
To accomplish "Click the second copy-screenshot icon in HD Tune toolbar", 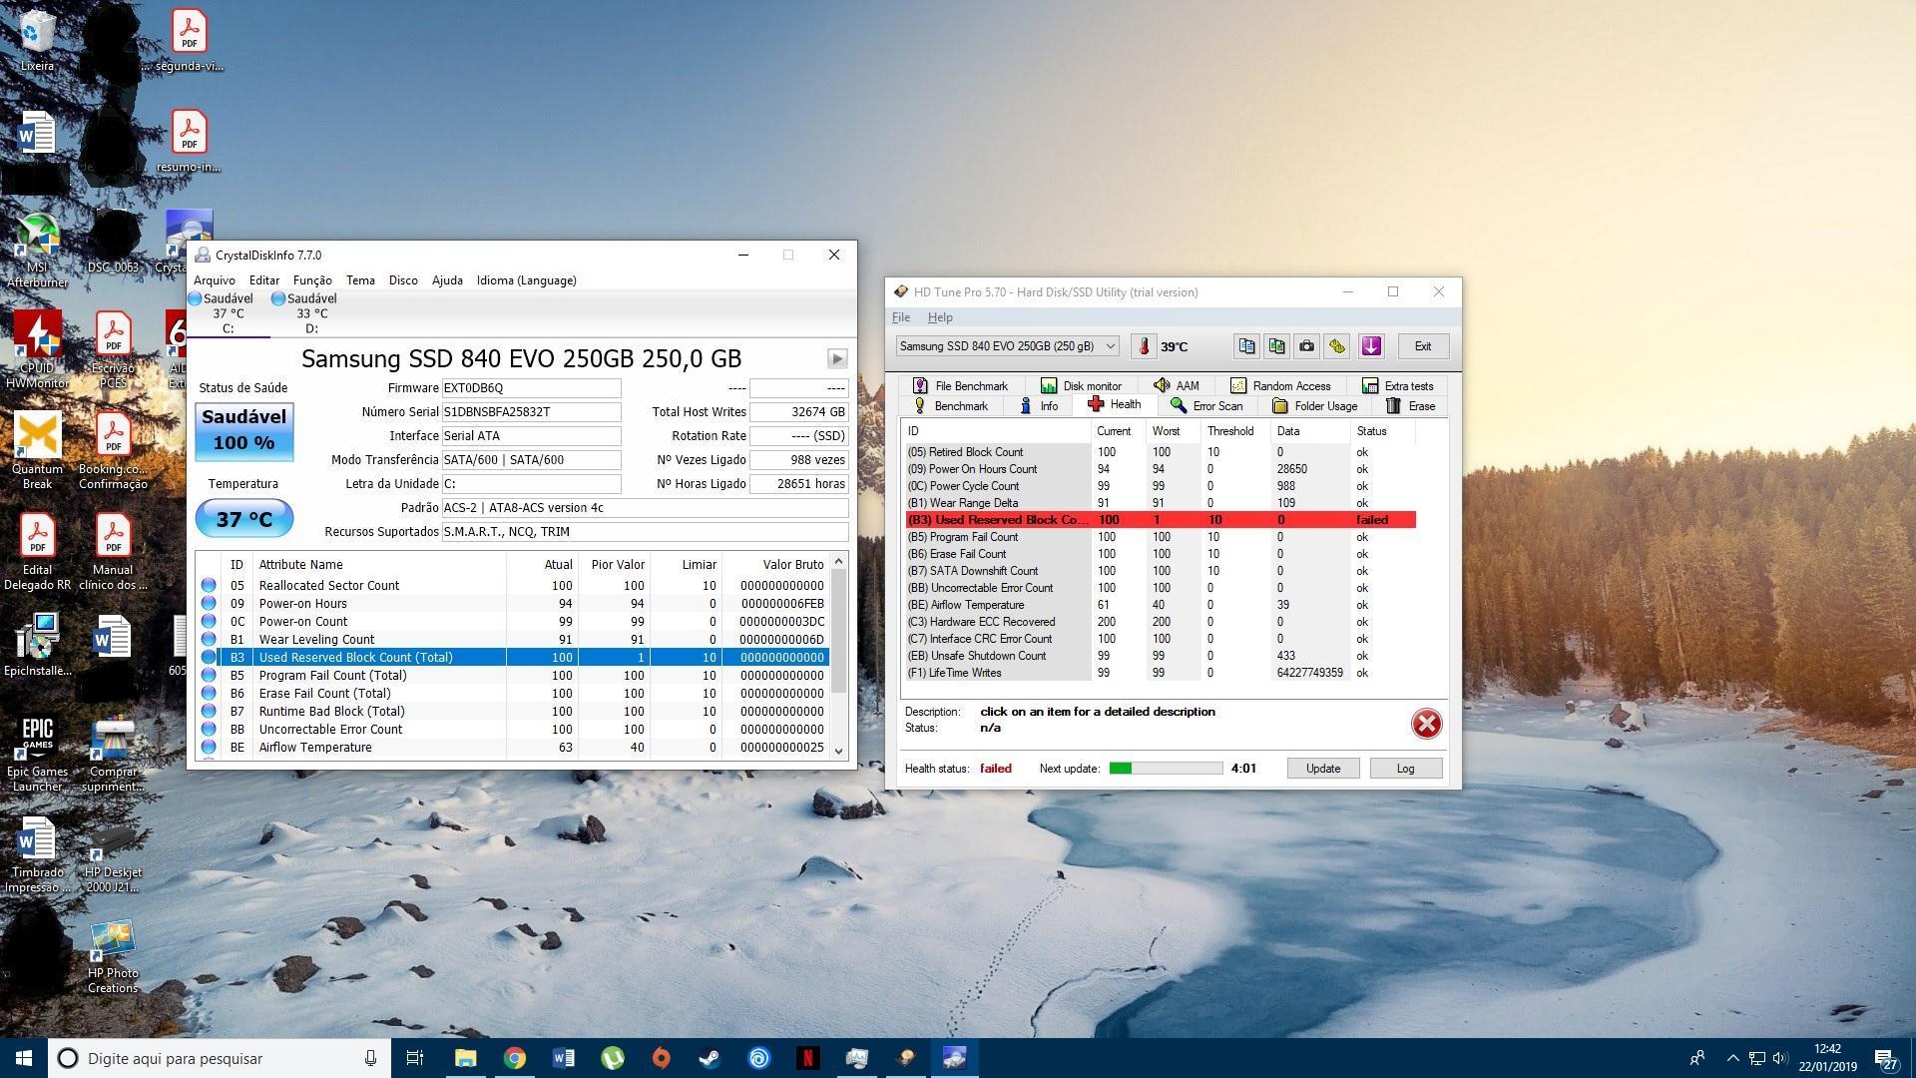I will coord(1276,346).
